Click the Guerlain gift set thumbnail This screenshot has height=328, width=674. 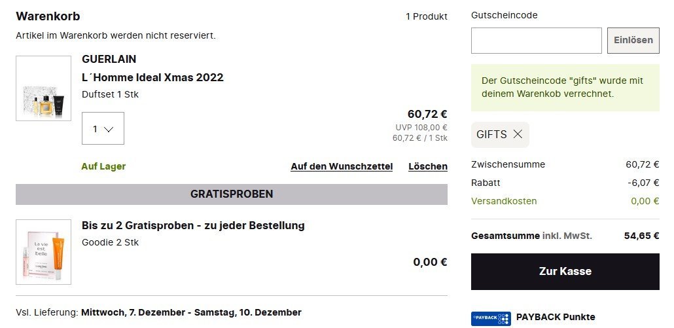[43, 88]
